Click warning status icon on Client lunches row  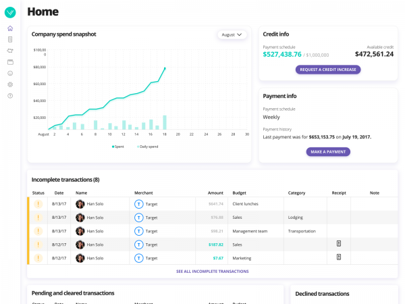pos(38,203)
